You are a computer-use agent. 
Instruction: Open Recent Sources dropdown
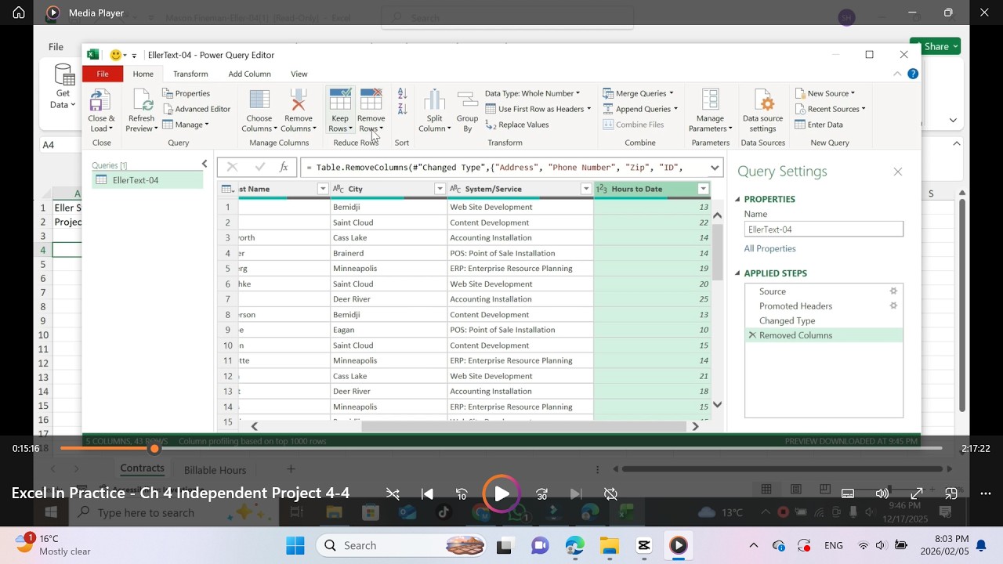[830, 109]
